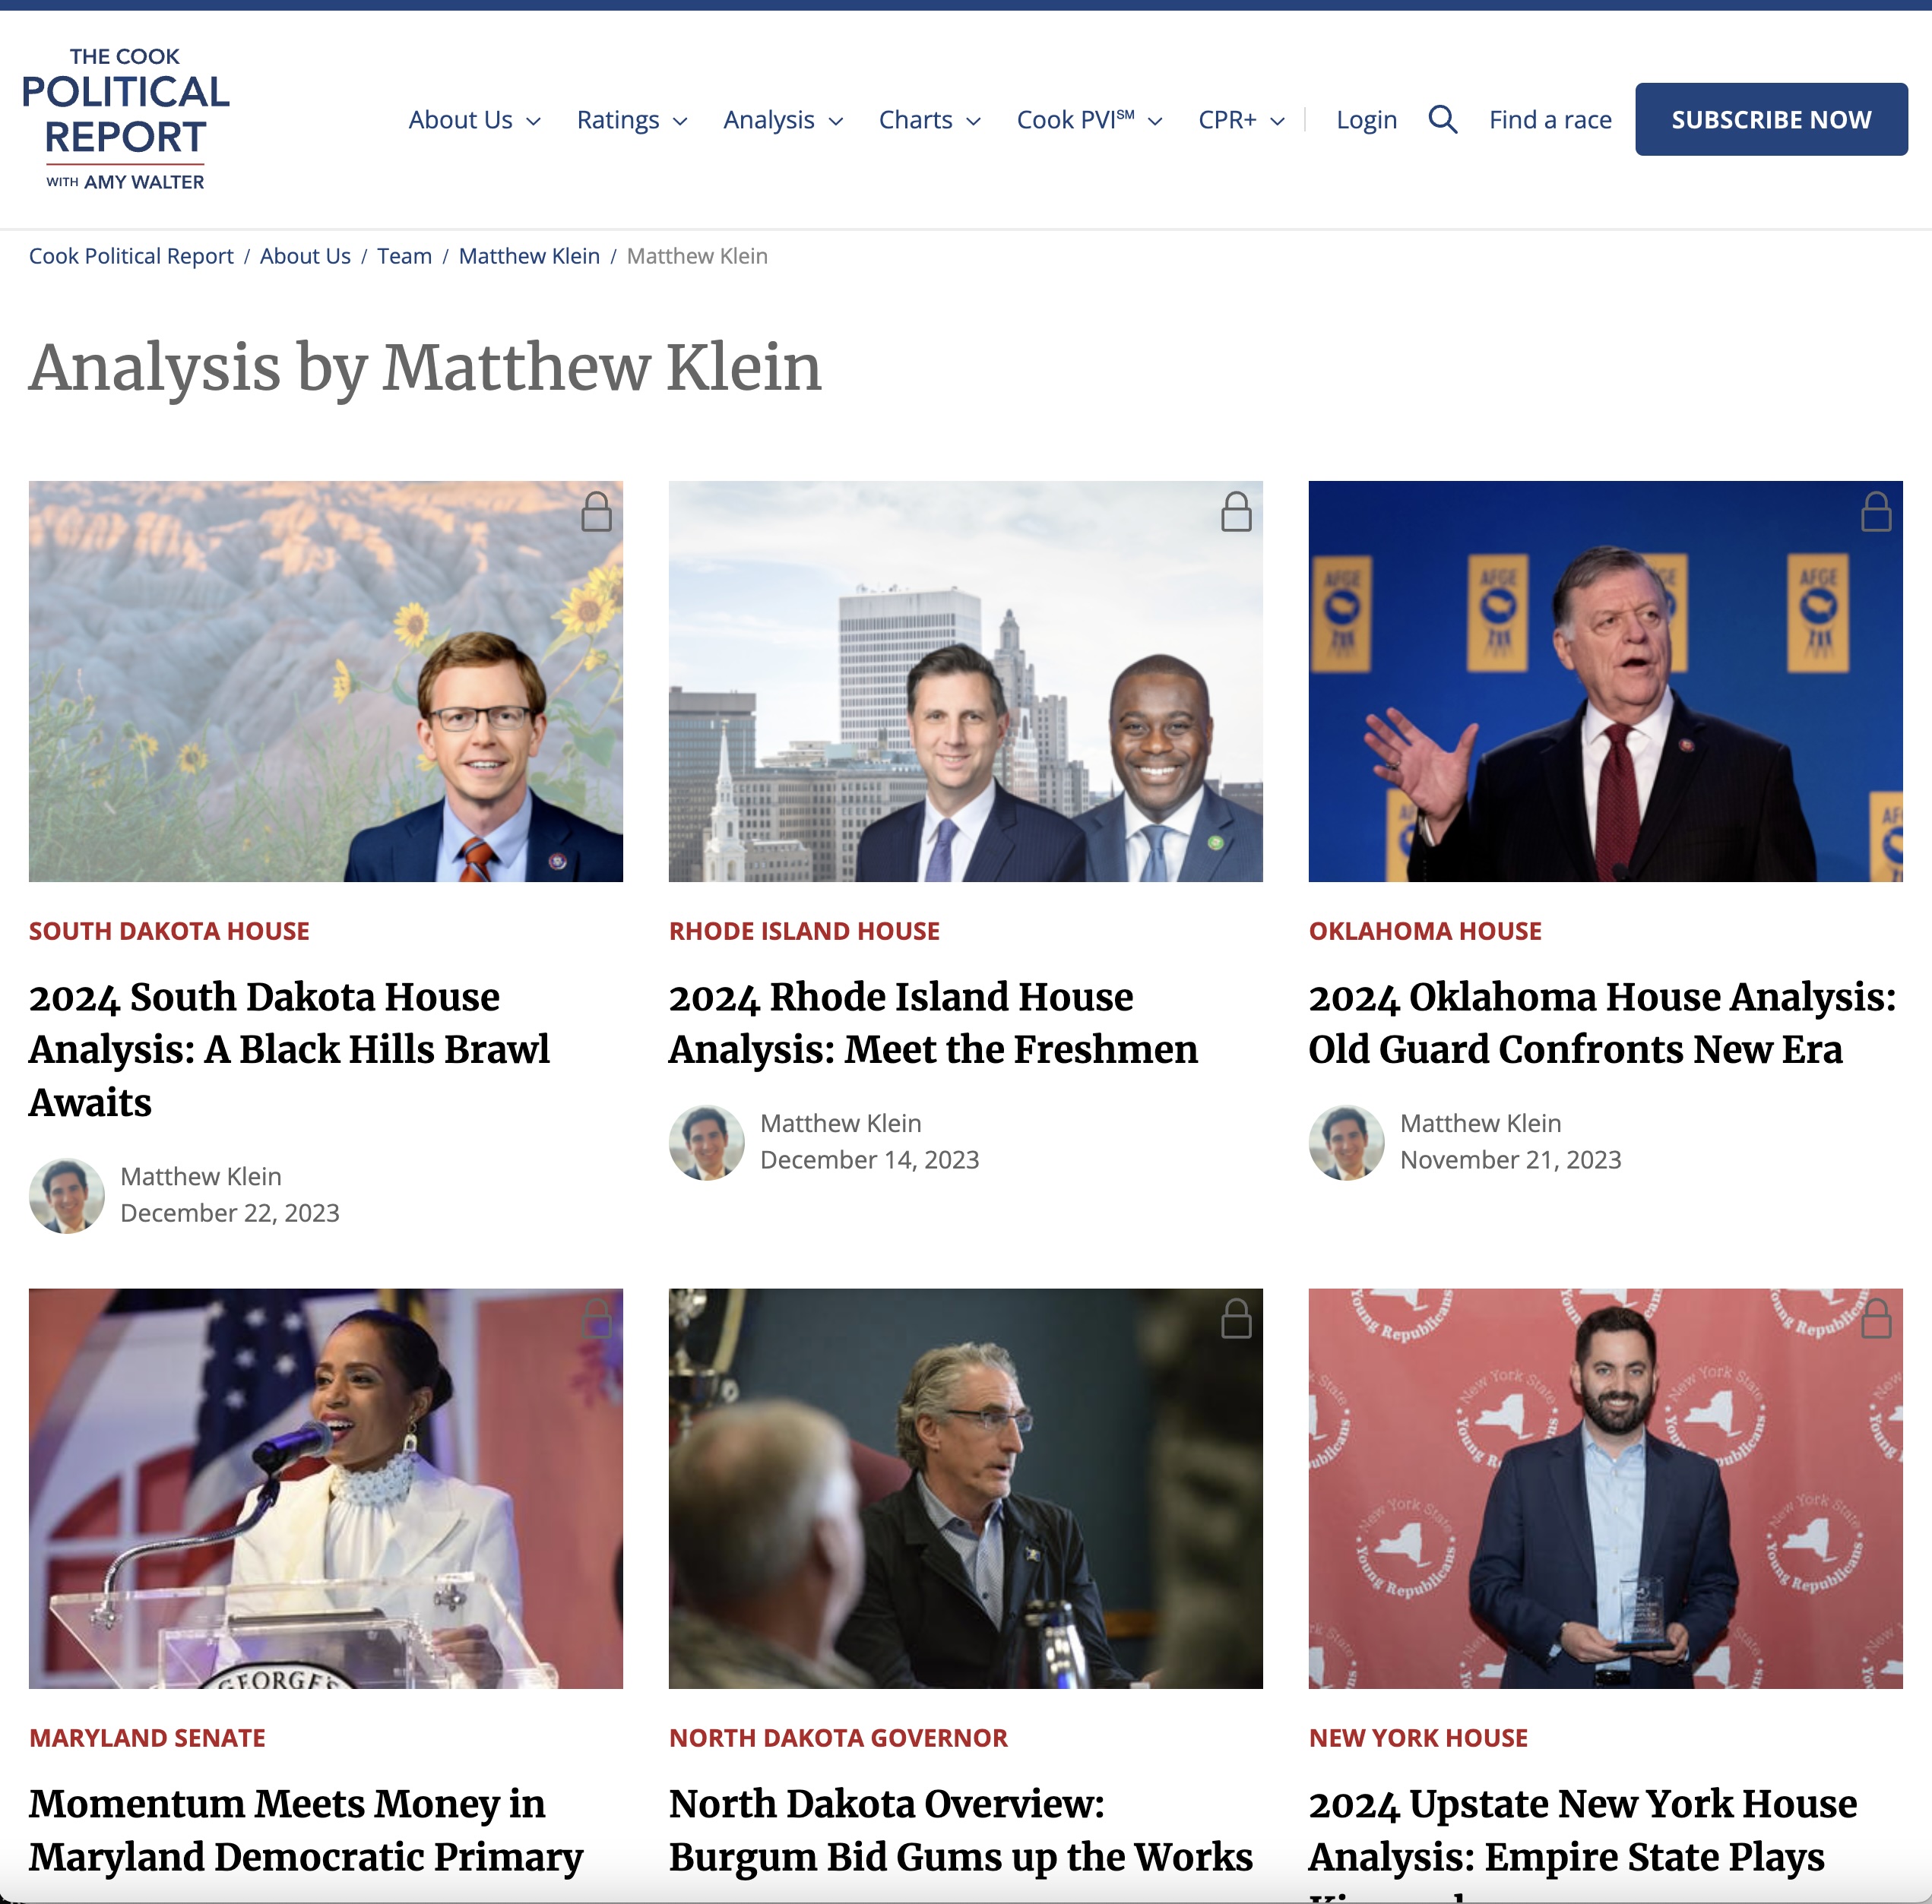Click the search magnifier icon
Image resolution: width=1932 pixels, height=1904 pixels.
[x=1442, y=120]
